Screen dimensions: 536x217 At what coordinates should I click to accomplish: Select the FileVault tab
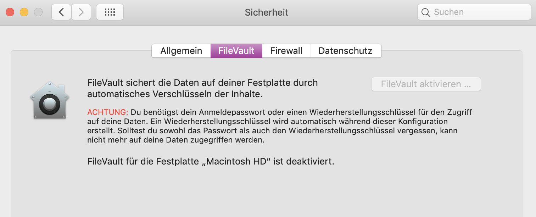pyautogui.click(x=236, y=51)
